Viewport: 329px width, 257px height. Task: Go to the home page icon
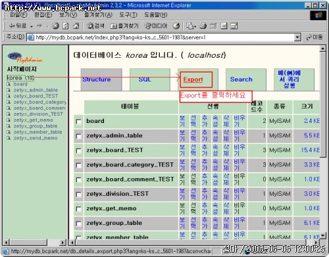coord(76,26)
